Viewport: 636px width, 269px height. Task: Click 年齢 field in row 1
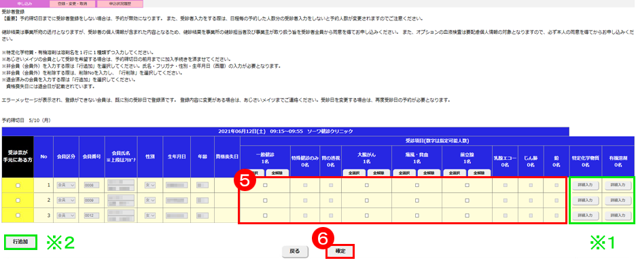[202, 185]
